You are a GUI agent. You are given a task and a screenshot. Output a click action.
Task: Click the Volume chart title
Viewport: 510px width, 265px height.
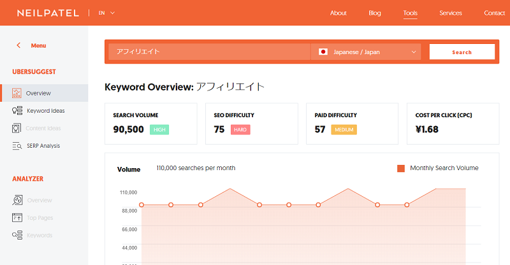click(x=129, y=169)
